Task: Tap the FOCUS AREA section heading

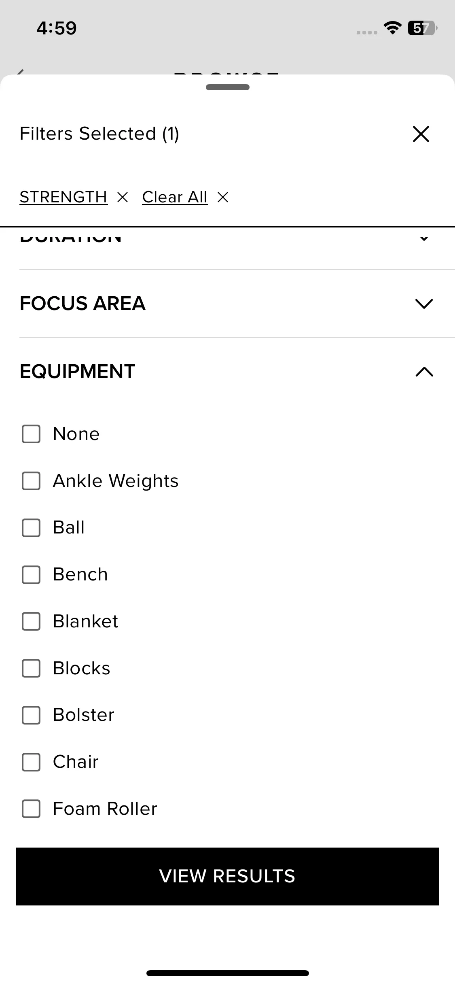Action: [x=83, y=304]
